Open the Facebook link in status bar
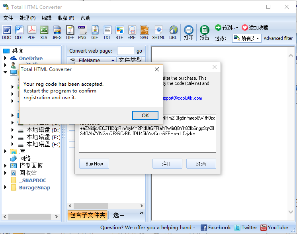The height and width of the screenshot is (234, 297). click(x=215, y=228)
